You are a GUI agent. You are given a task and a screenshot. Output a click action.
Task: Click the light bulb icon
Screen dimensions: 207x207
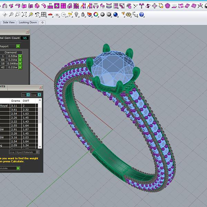point(77,14)
